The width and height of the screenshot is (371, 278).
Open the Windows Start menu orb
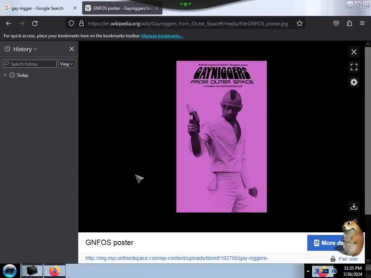[x=10, y=271]
